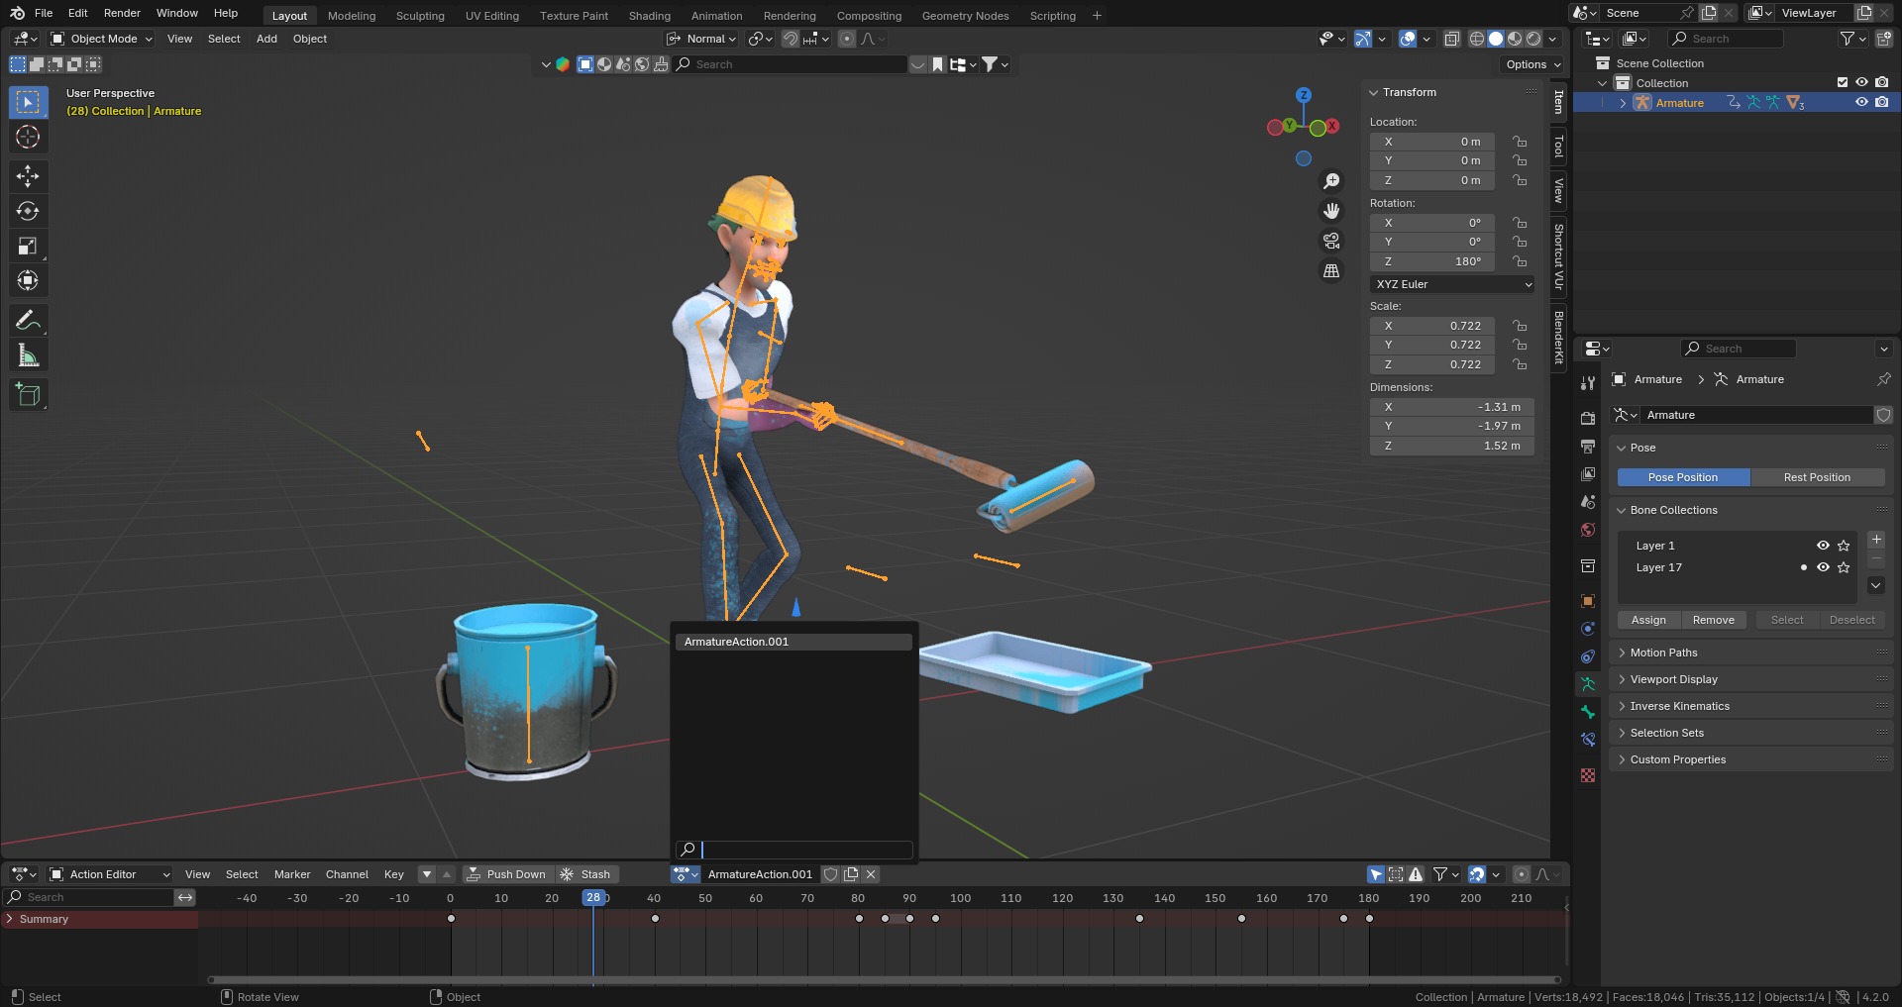This screenshot has width=1902, height=1007.
Task: Click Pose Position button
Action: point(1683,477)
